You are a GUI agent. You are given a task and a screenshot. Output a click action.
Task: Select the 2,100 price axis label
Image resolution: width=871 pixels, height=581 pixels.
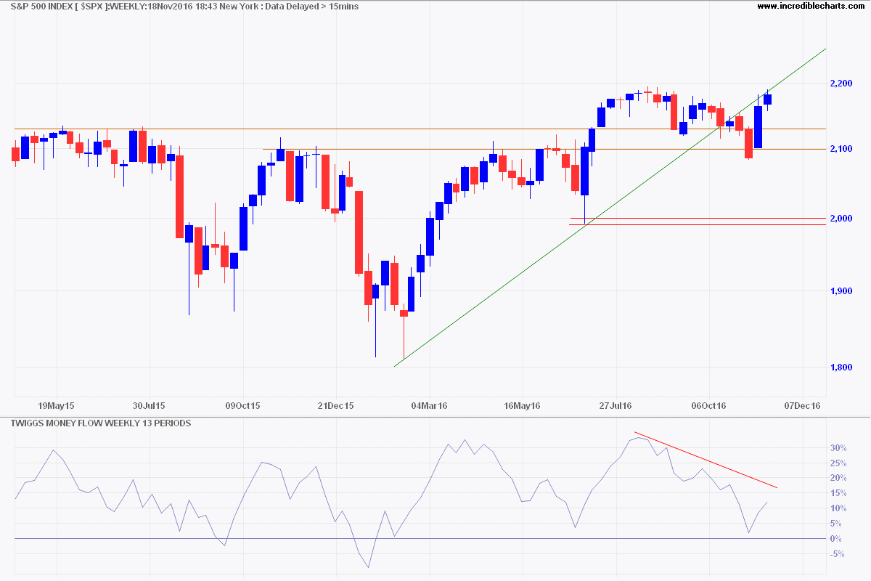[x=843, y=149]
